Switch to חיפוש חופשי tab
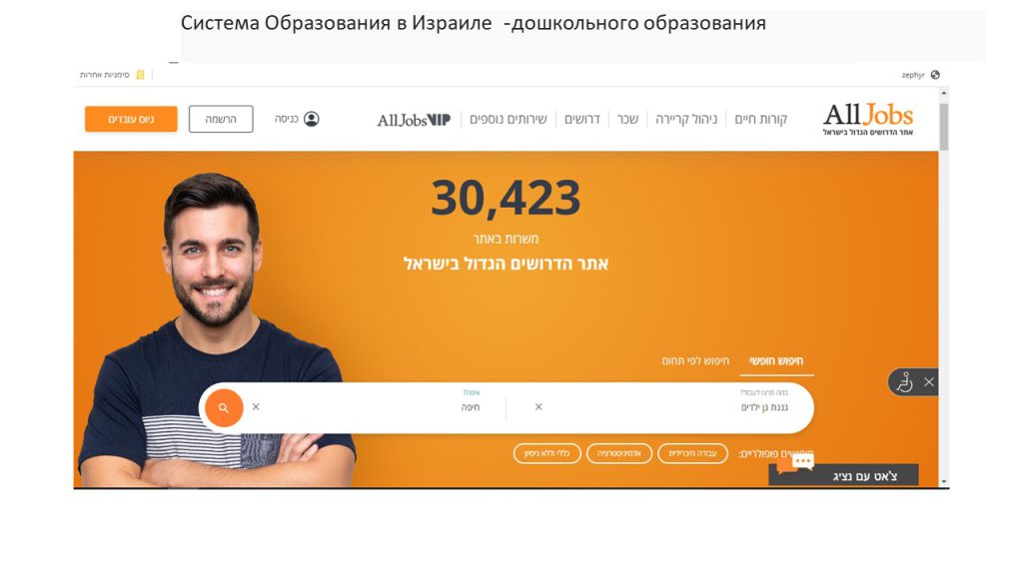 [x=775, y=360]
